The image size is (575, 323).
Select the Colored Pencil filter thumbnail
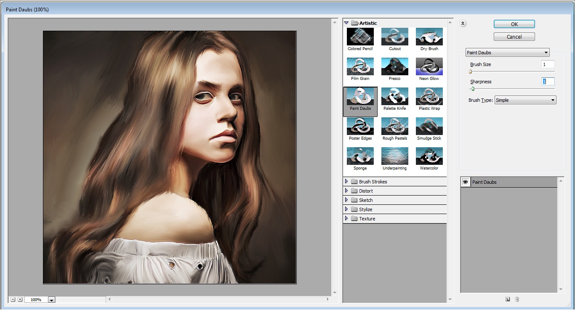pos(360,37)
